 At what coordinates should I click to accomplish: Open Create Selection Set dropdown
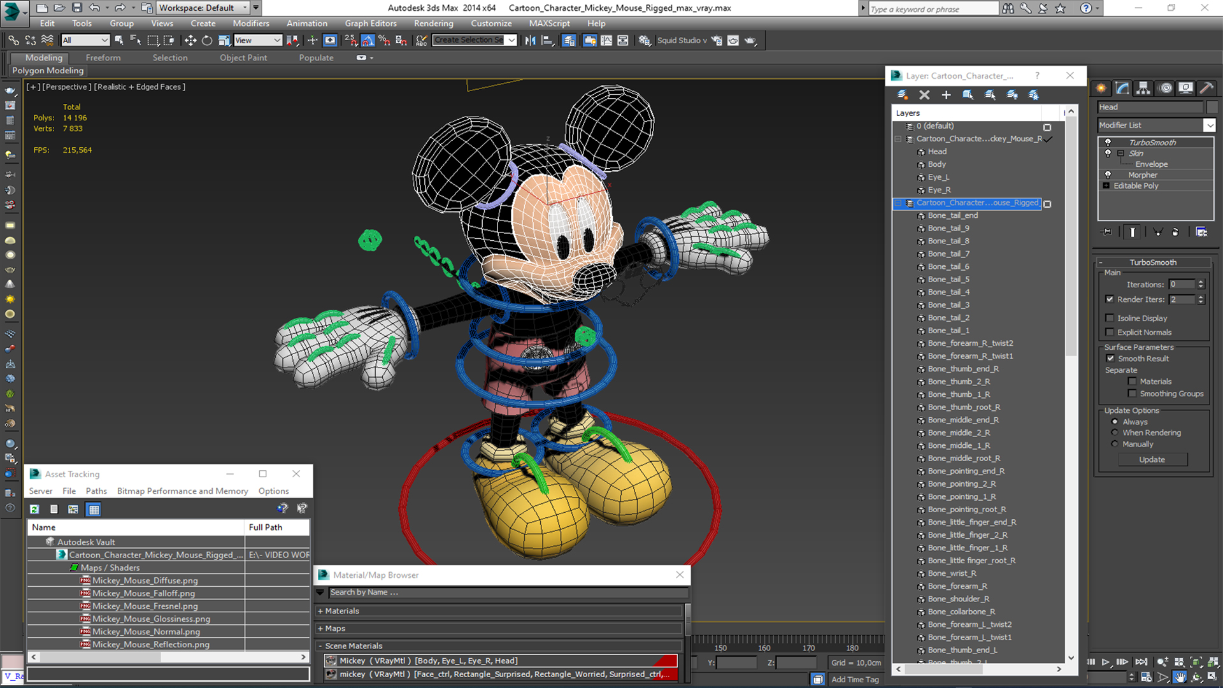(511, 40)
